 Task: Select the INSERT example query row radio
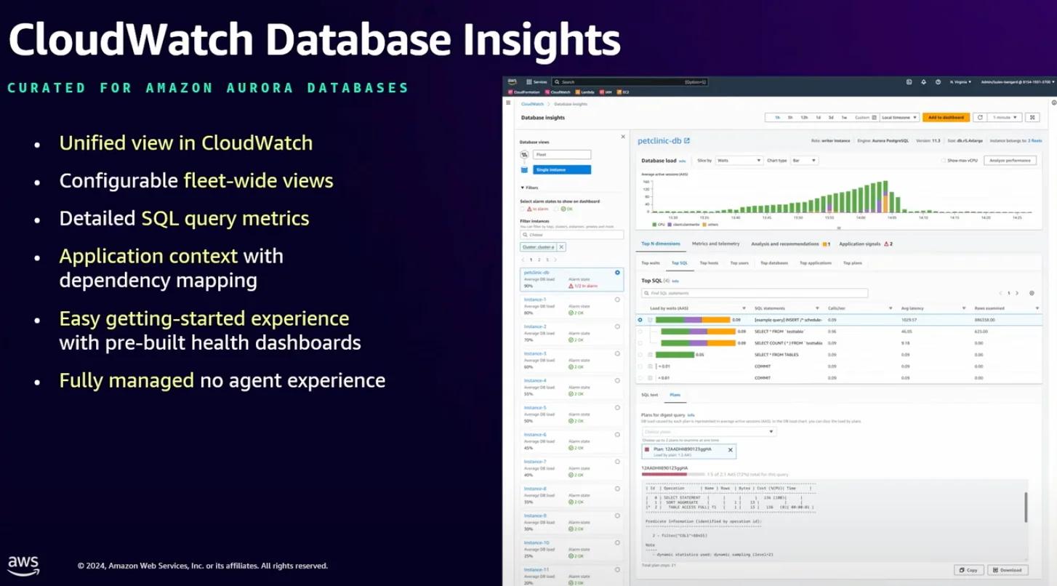point(640,320)
